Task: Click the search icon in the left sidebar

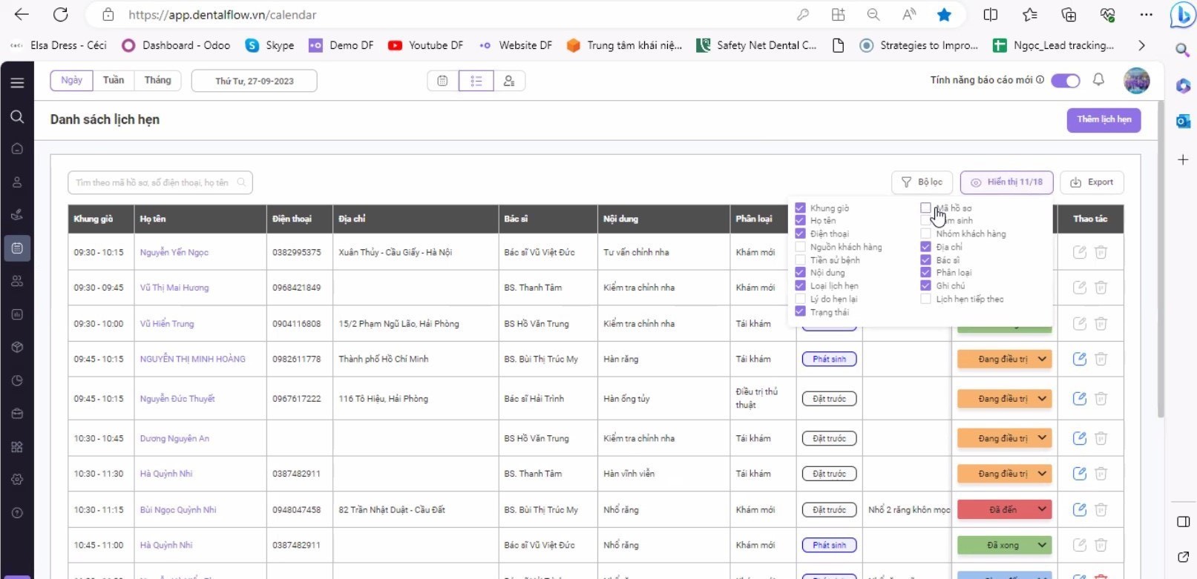Action: 17,116
